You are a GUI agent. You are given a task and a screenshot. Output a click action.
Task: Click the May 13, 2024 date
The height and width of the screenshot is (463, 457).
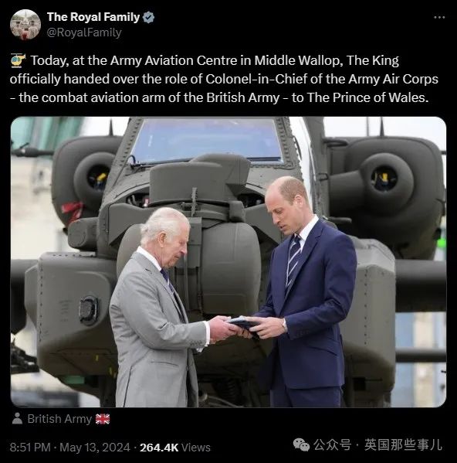(95, 447)
